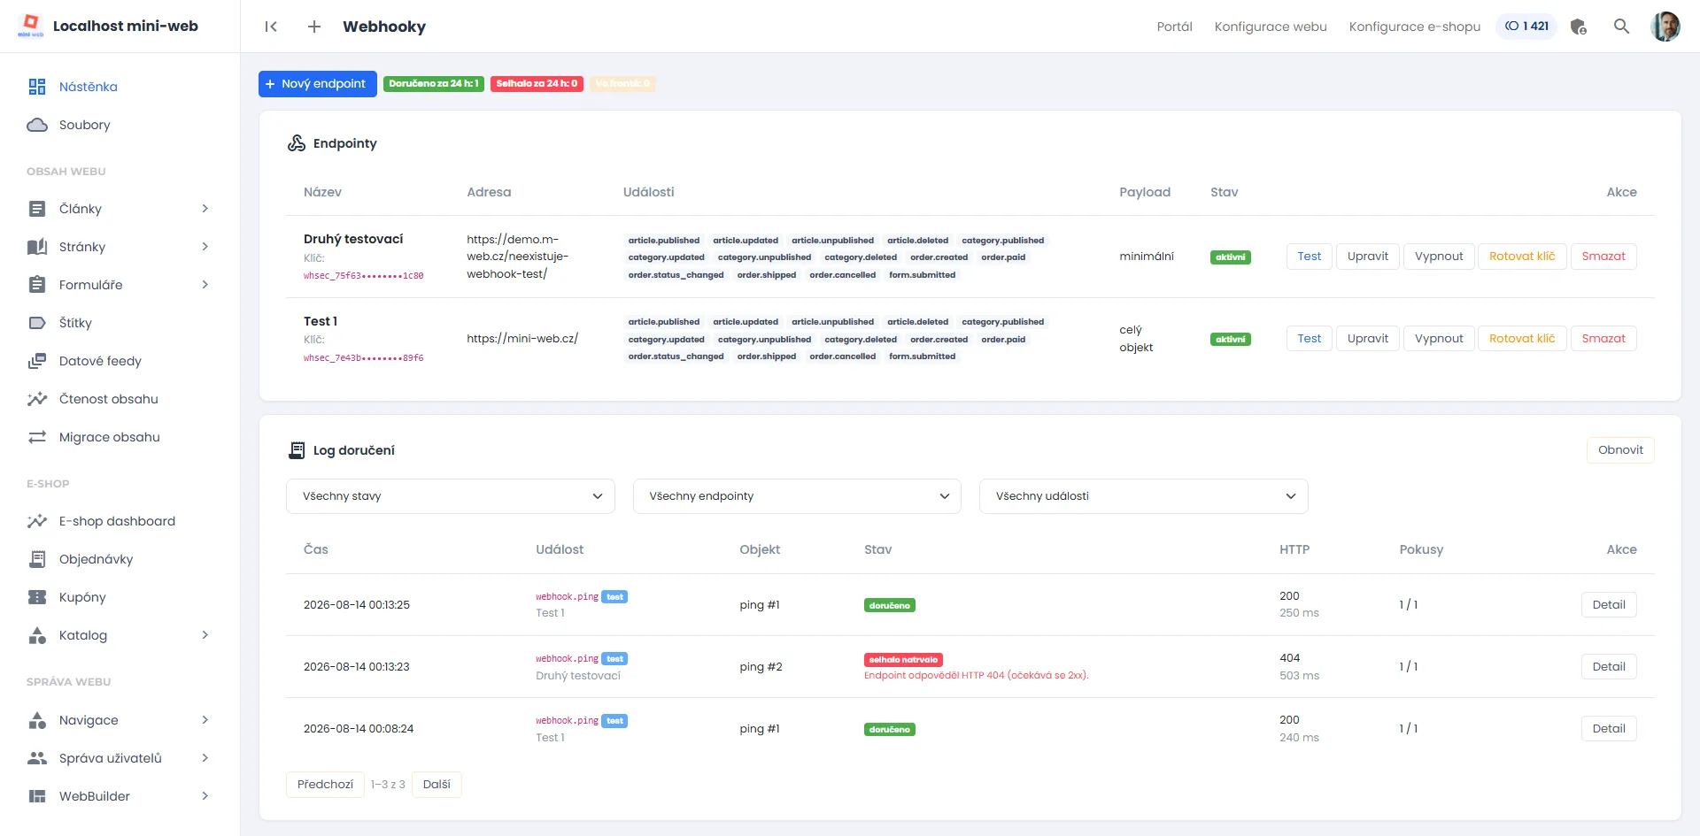1700x836 pixels.
Task: Click the plus icon beside Webhooky
Action: point(314,27)
